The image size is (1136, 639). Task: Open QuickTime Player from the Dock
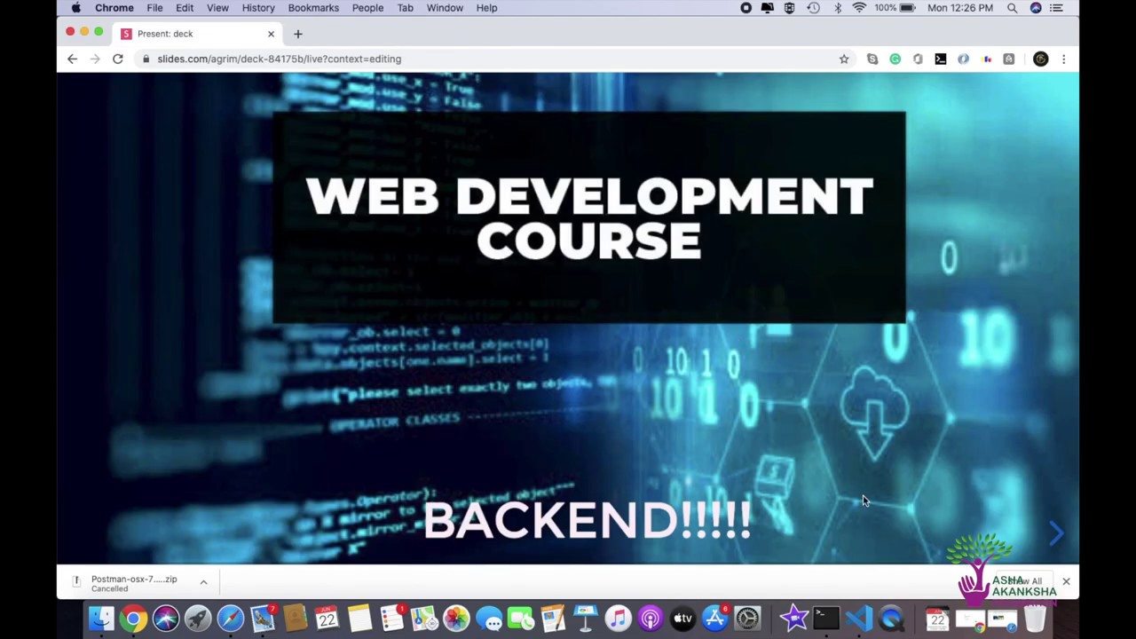[x=892, y=618]
